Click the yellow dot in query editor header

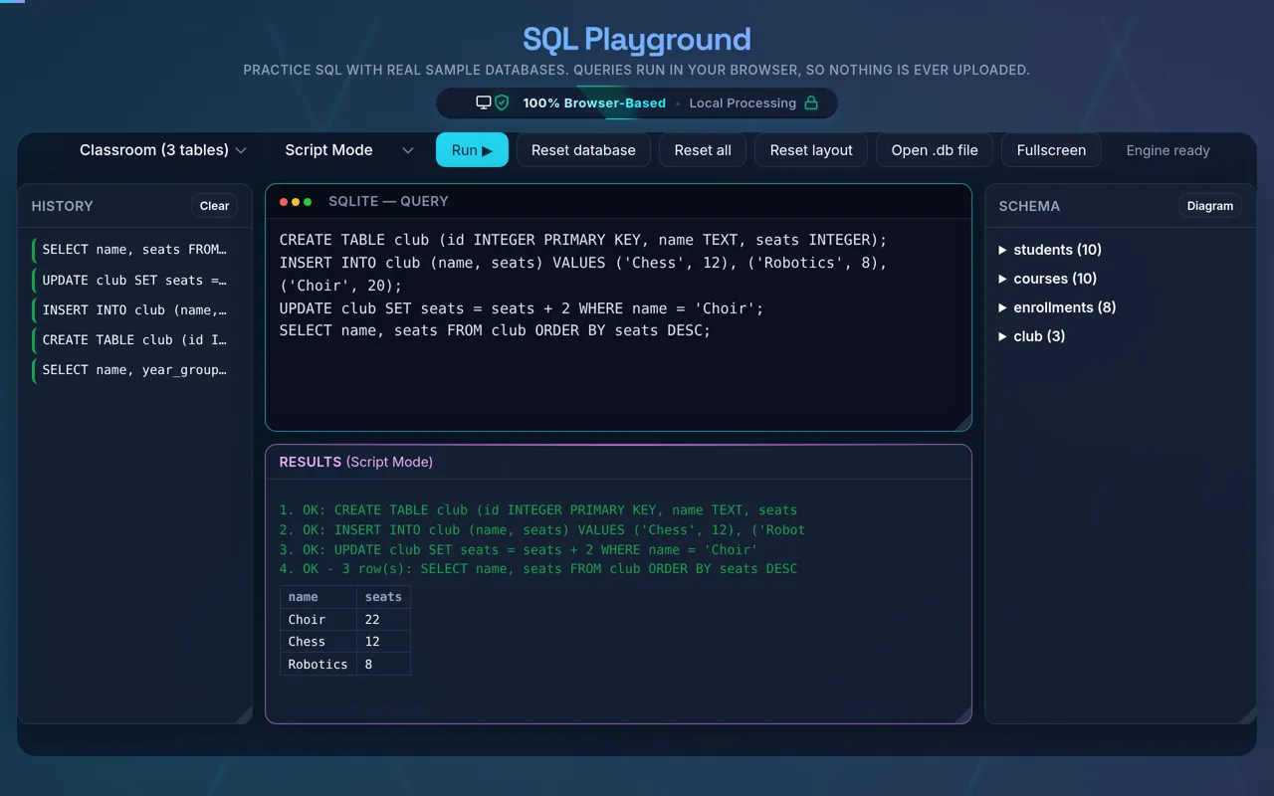(296, 202)
